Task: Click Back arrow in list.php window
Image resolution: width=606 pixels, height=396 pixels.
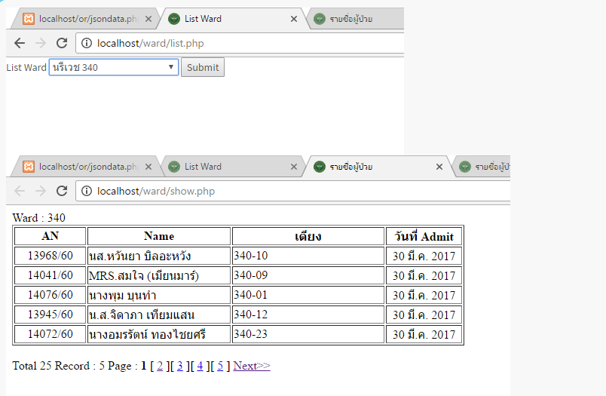Action: (20, 43)
